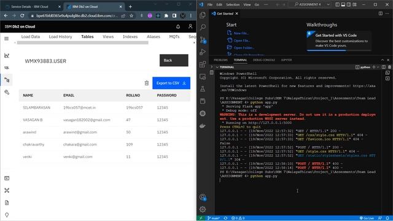
Task: Open Source Control view in VS Code
Action: click(x=203, y=39)
